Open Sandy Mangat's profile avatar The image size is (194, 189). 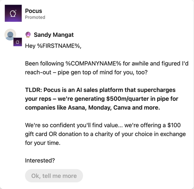point(10,35)
